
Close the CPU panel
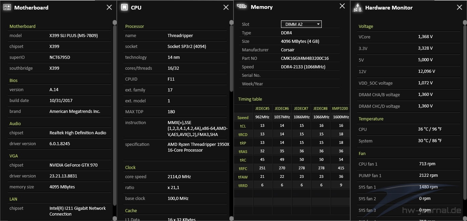[226, 7]
